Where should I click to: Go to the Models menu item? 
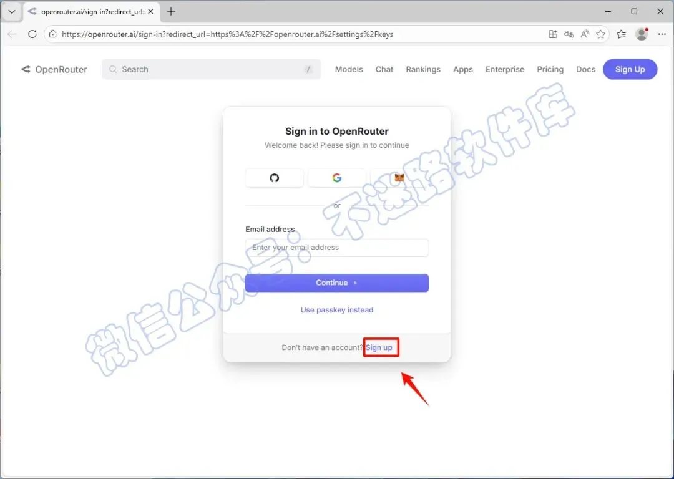coord(349,70)
